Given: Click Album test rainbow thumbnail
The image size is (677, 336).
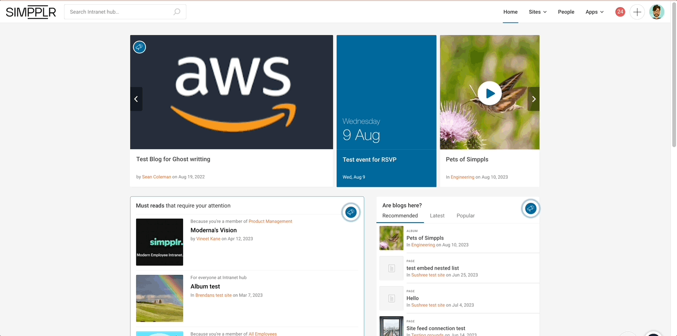Looking at the screenshot, I should click(x=160, y=298).
